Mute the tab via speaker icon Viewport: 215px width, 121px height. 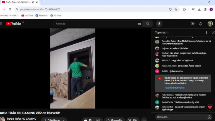click(33, 2)
